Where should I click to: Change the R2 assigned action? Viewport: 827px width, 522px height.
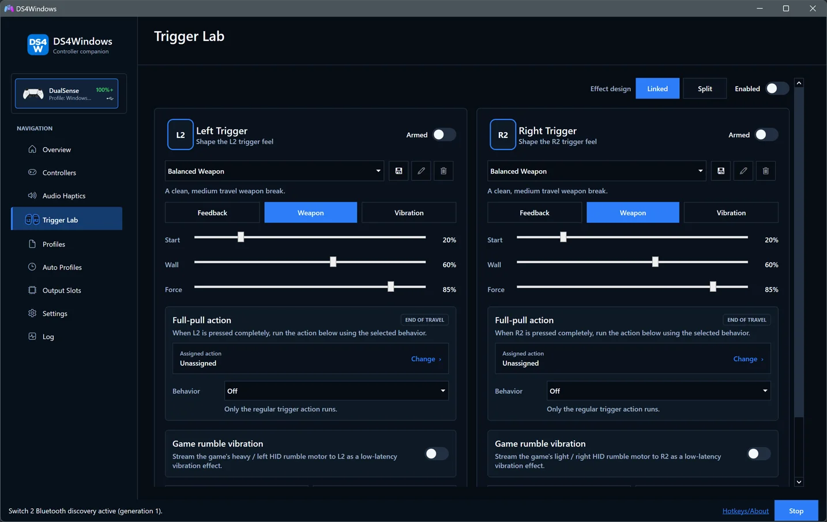(x=749, y=359)
